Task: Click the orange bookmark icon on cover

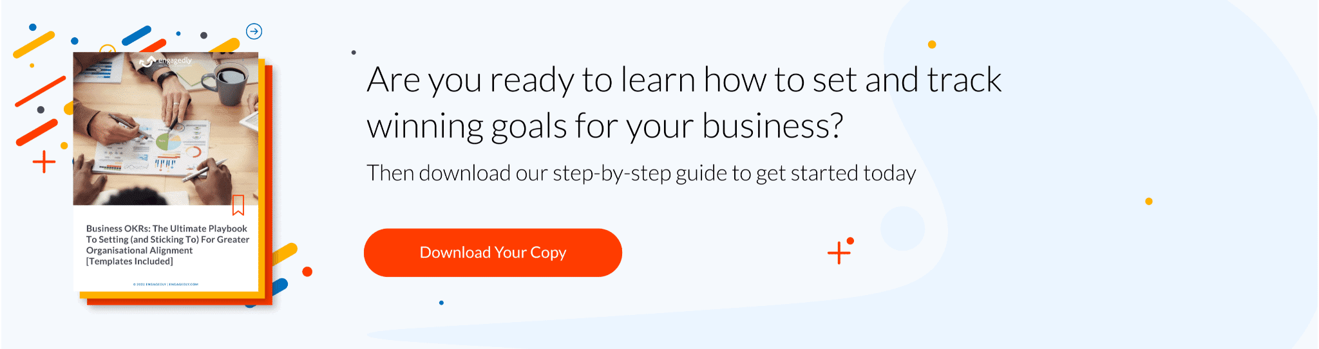Action: point(238,205)
